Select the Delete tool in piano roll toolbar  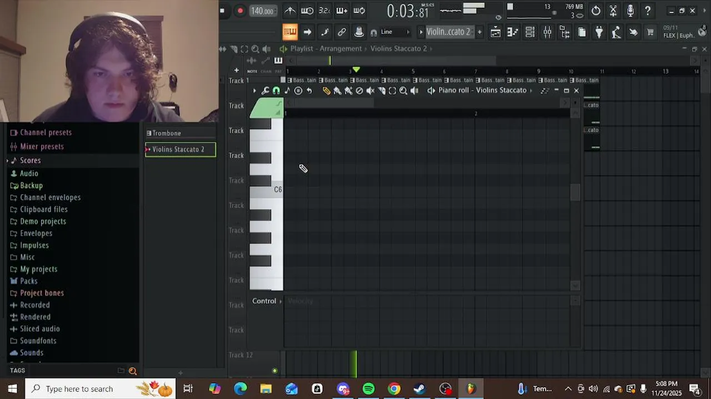coord(359,90)
